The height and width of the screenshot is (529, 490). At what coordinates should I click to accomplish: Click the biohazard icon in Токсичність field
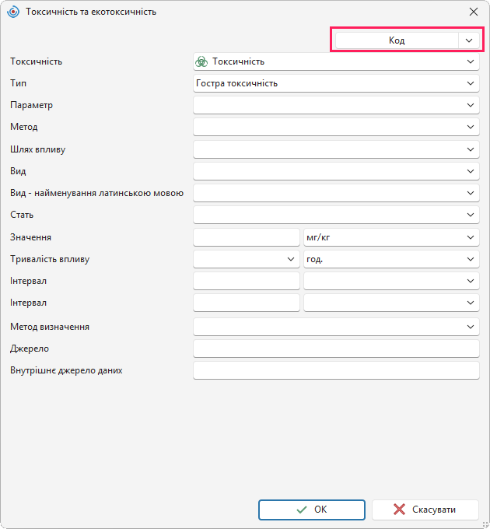(201, 61)
